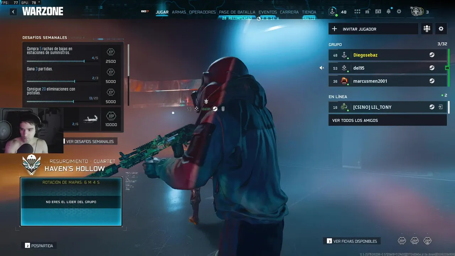
Task: Click the last 2XP token icon
Action: point(427,241)
